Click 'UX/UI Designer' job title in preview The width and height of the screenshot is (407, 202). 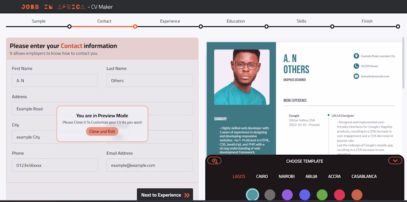(x=343, y=116)
